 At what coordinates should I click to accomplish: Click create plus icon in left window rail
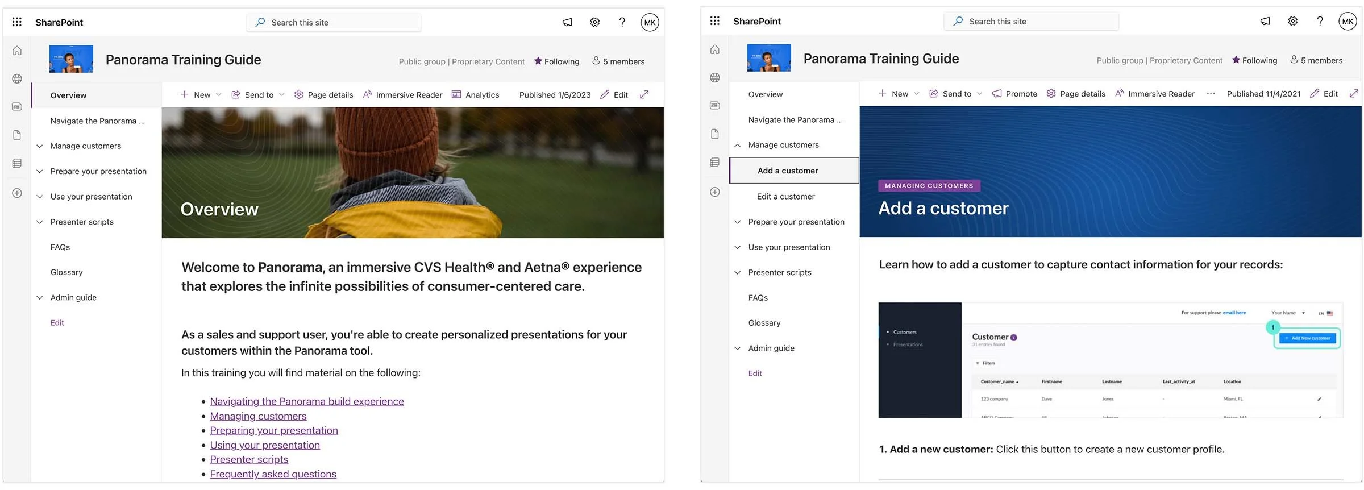point(17,193)
